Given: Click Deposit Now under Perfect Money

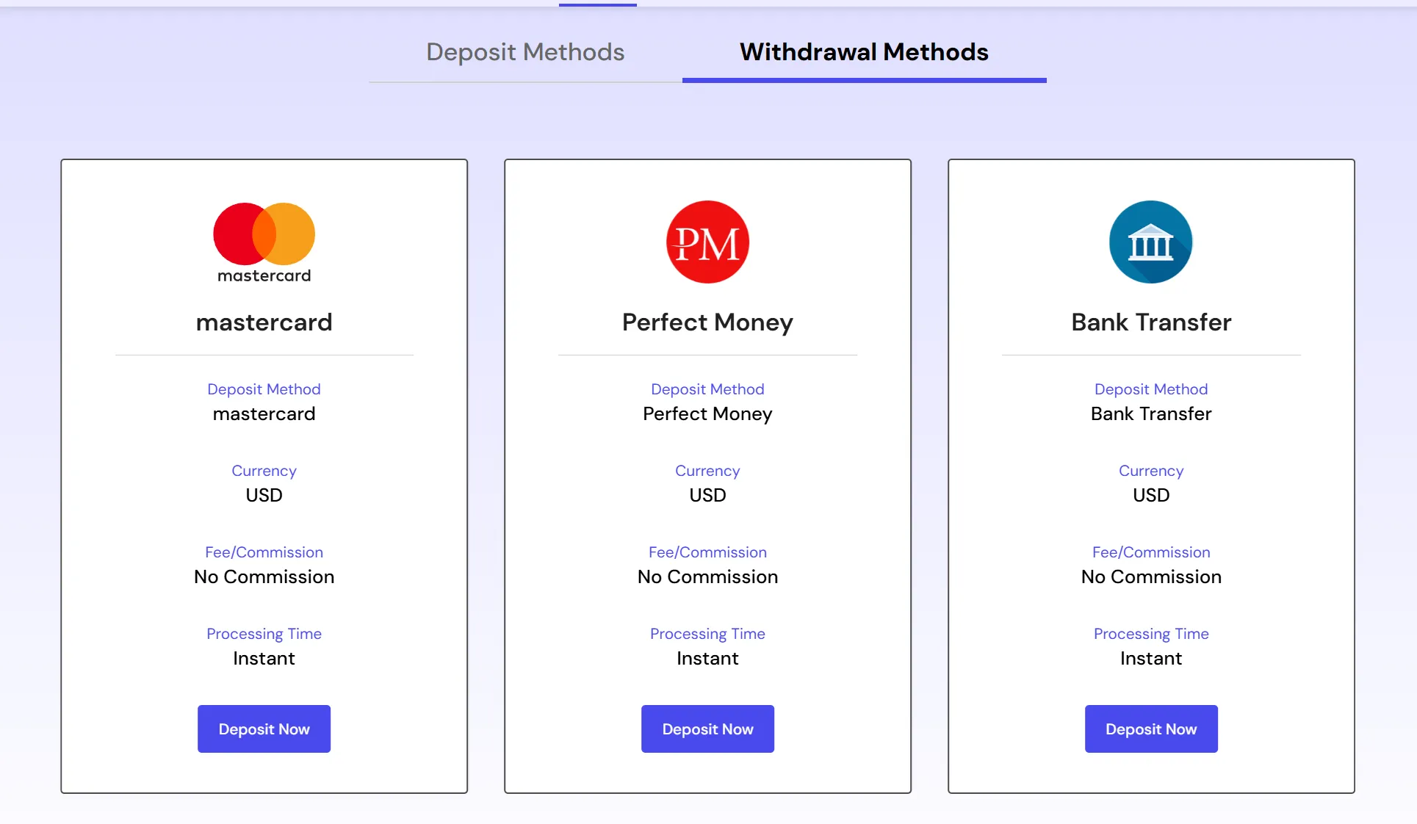Looking at the screenshot, I should click(707, 729).
